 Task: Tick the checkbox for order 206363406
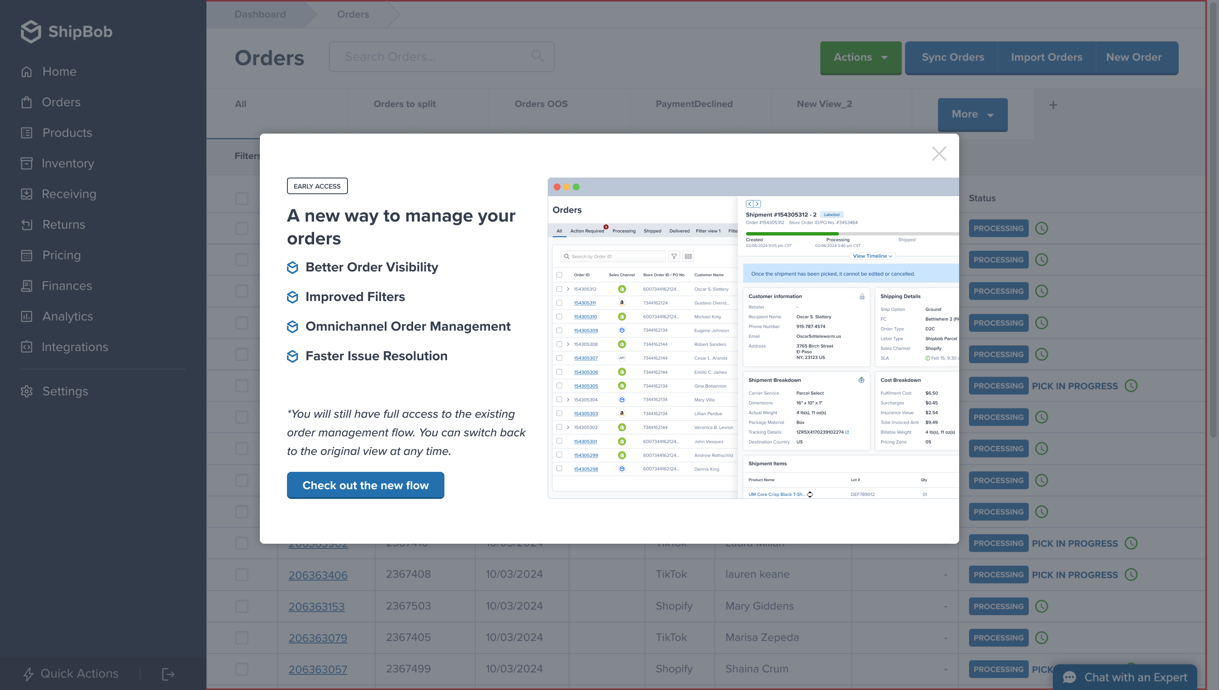[242, 575]
